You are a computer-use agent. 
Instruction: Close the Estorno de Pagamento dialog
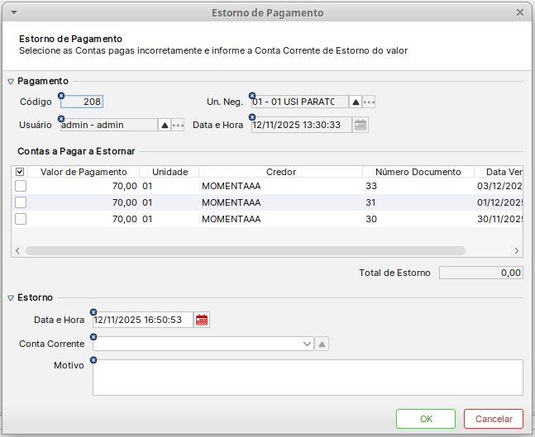coord(520,12)
